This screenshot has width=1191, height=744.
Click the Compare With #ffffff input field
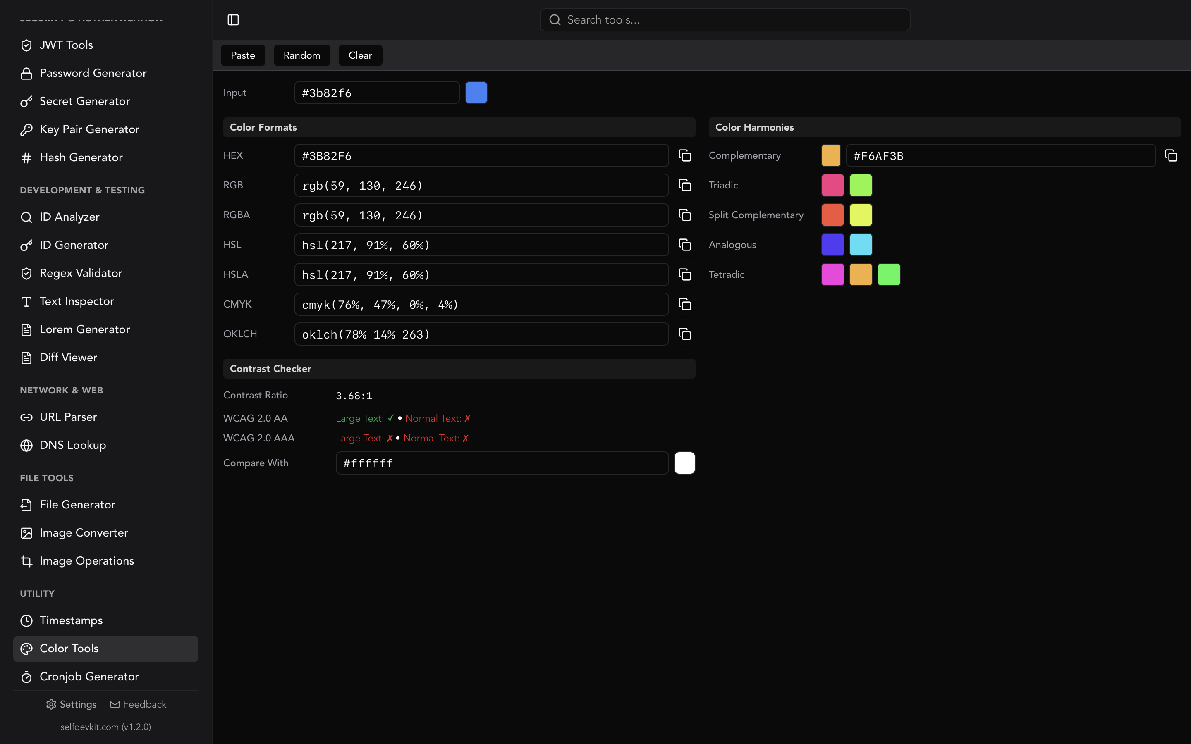(501, 463)
